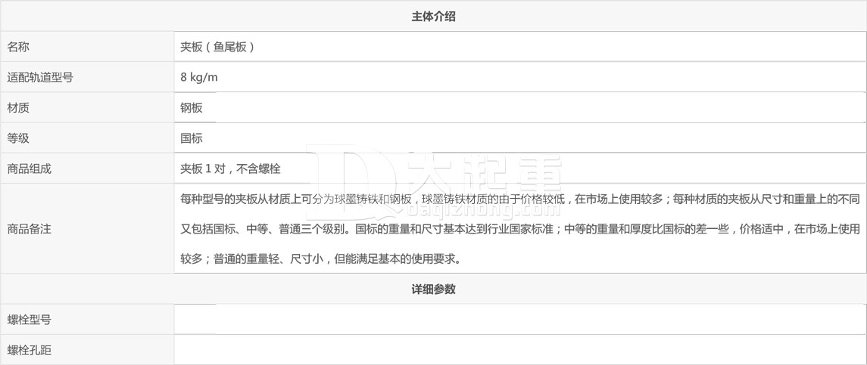Select the 夹板 1 对，不含螺栓 value

pyautogui.click(x=230, y=169)
